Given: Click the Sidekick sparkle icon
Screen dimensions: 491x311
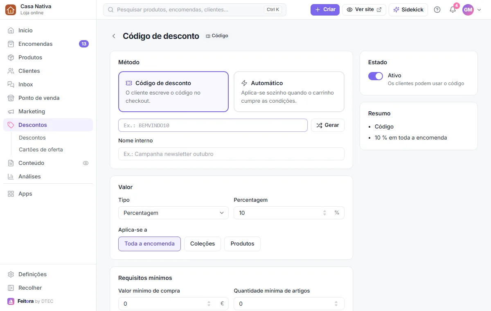Looking at the screenshot, I should tap(396, 9).
